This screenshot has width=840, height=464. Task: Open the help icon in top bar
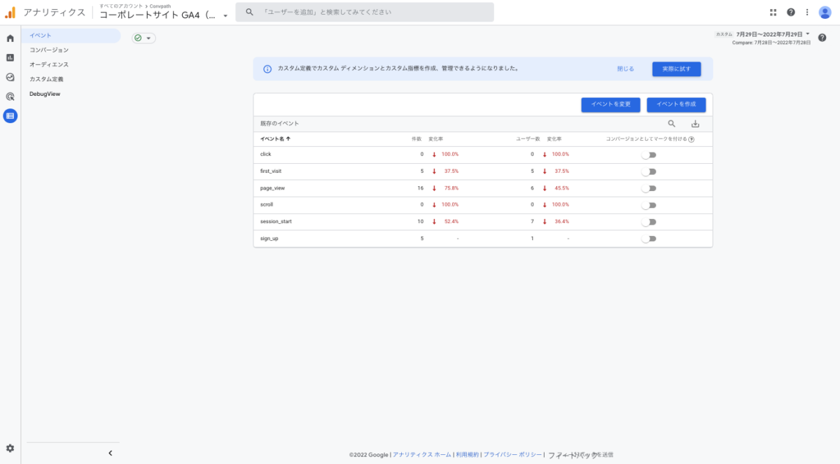click(x=791, y=12)
